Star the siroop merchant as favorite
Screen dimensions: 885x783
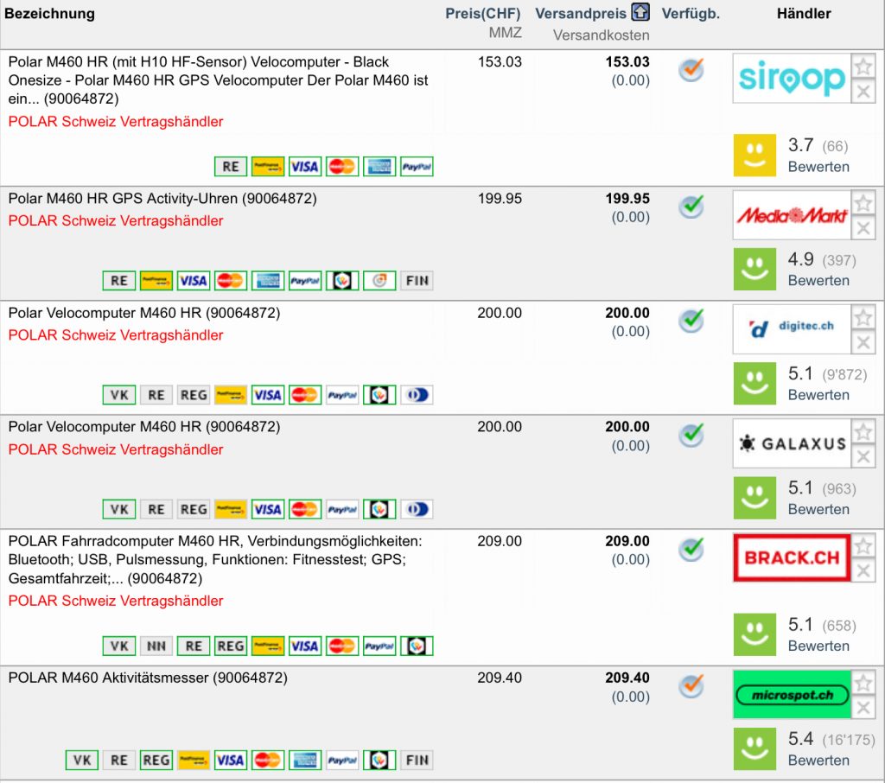tap(863, 66)
